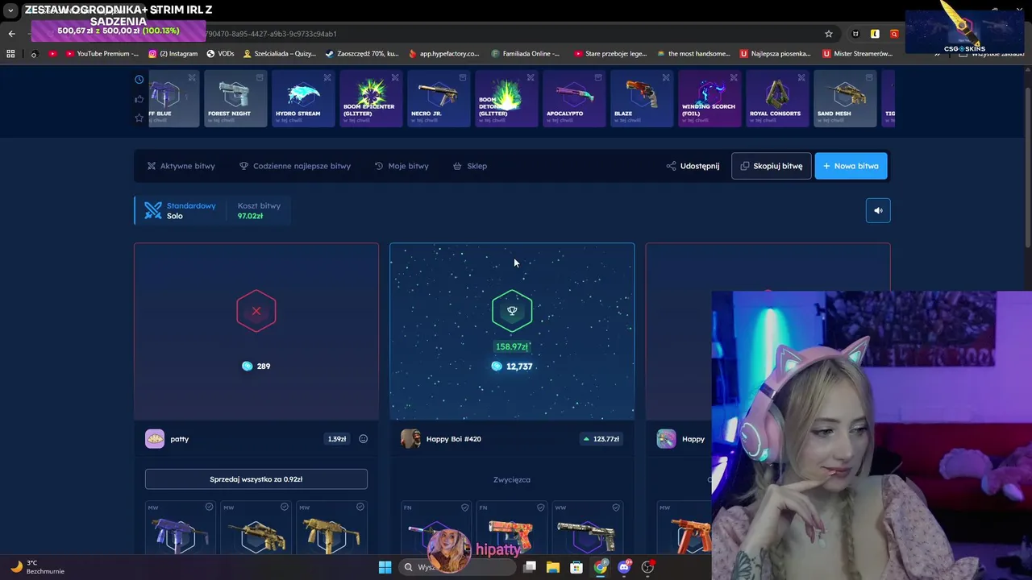The height and width of the screenshot is (580, 1032).
Task: Select the star favorites filter icon
Action: click(x=139, y=118)
